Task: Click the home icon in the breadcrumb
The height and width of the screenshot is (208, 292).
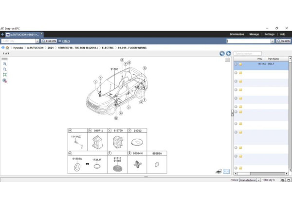Action: point(7,48)
